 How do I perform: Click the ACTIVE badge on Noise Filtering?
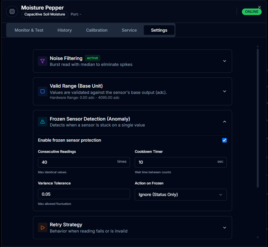(93, 58)
